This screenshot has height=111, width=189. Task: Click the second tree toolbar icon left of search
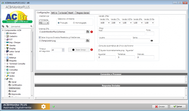7,26
